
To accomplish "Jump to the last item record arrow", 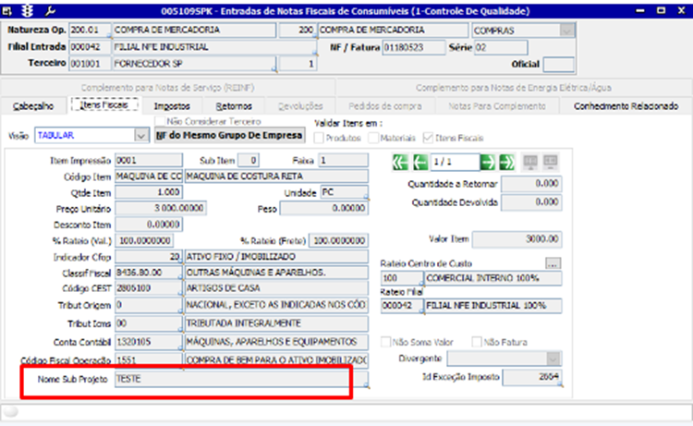I will [506, 162].
